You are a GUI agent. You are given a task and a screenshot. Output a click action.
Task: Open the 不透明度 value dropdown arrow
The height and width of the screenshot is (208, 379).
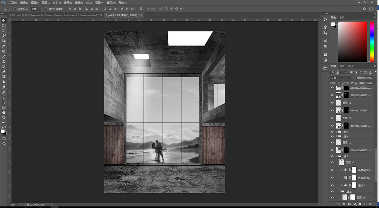375,78
